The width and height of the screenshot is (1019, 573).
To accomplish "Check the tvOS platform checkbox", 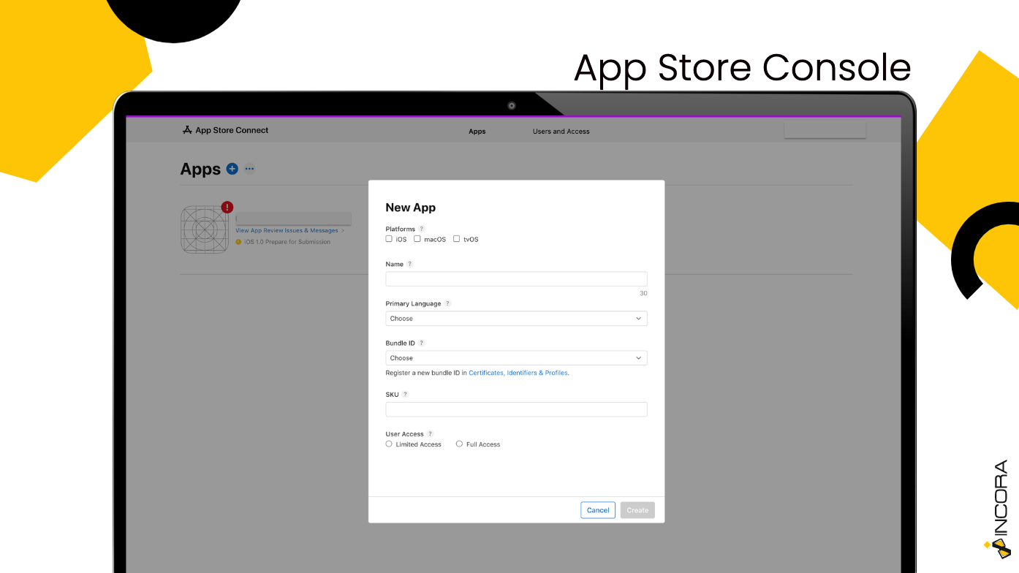I will [457, 239].
